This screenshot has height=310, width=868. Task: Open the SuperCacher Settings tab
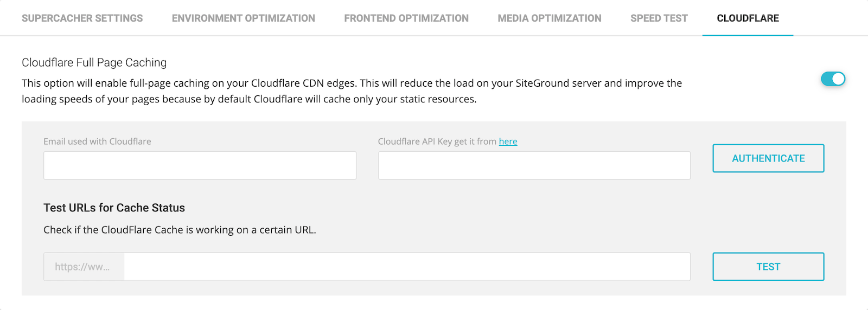coord(82,18)
